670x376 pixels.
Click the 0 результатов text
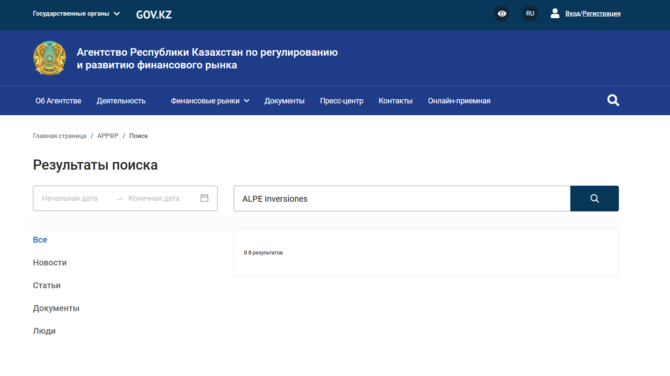pos(263,253)
